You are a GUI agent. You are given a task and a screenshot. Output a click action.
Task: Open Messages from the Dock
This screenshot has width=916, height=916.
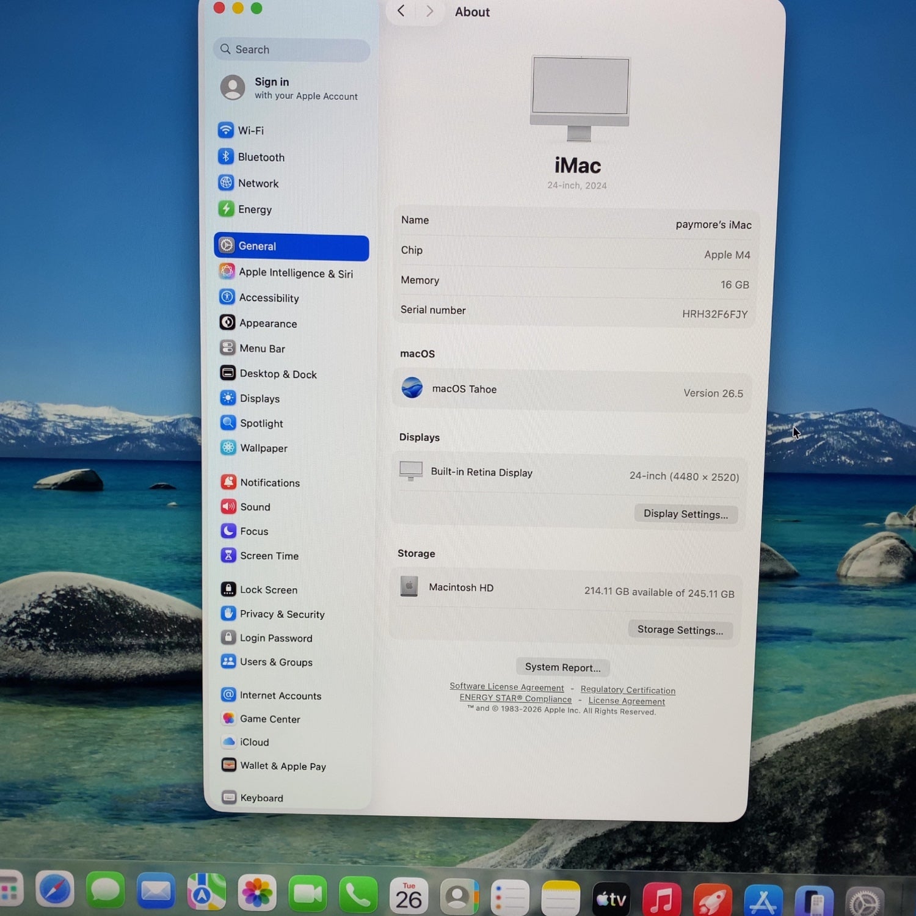(106, 890)
